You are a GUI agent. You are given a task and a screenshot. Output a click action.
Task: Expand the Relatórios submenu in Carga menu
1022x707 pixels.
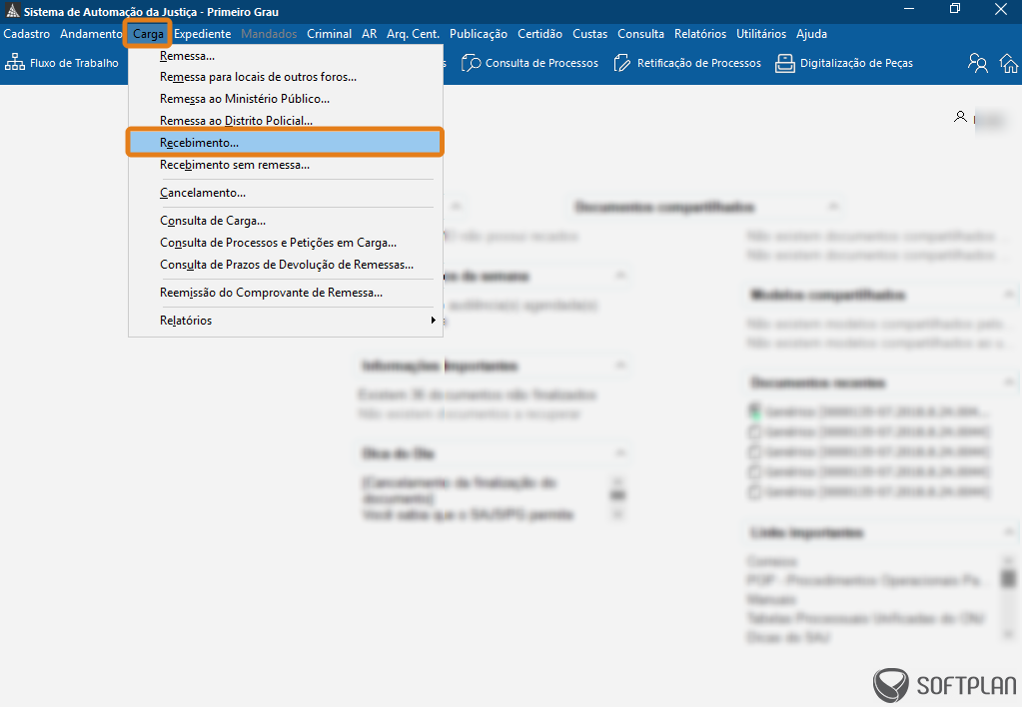[286, 321]
